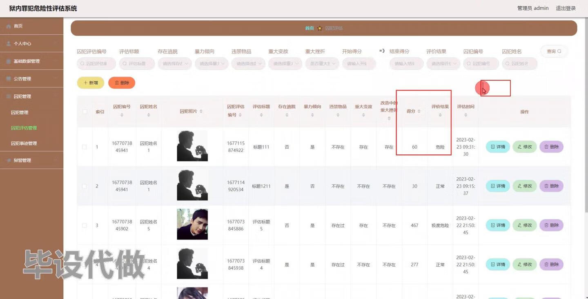Click 删除 for row 评估标题 5
The image size is (588, 299).
[x=551, y=225]
